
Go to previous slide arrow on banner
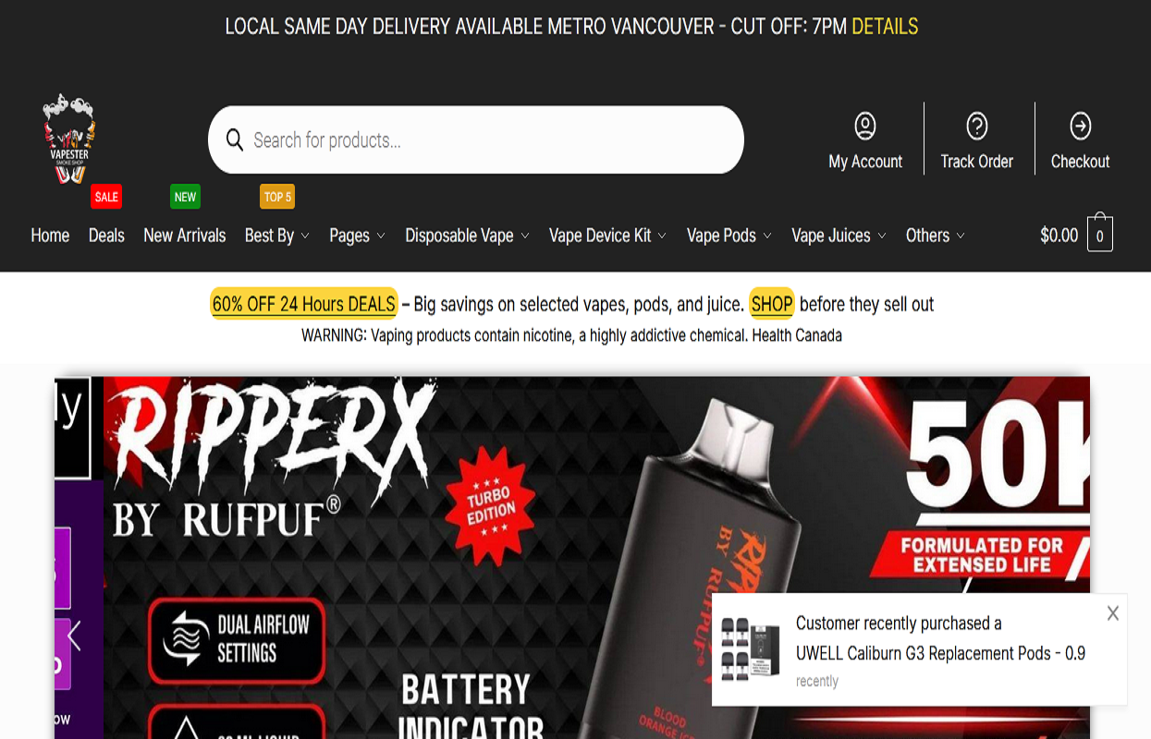point(74,636)
